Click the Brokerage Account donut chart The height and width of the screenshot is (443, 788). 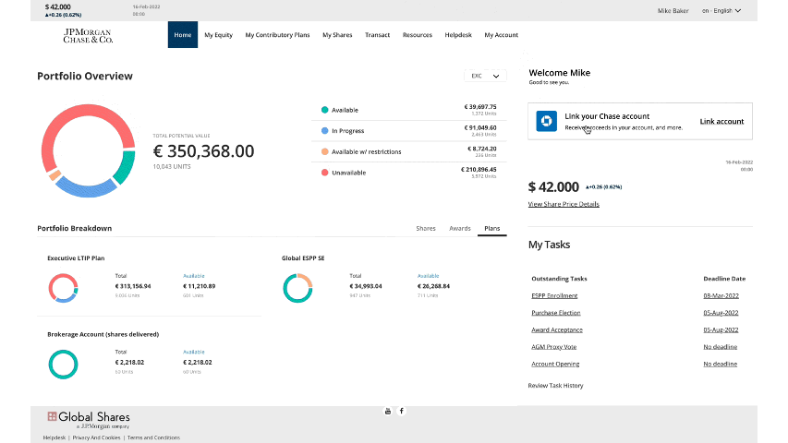(64, 365)
